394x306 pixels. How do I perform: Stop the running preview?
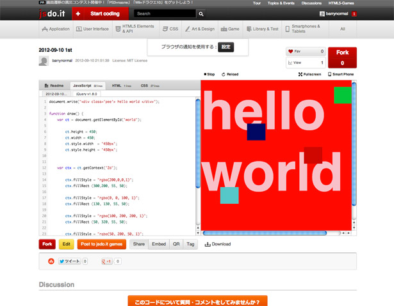coord(209,74)
